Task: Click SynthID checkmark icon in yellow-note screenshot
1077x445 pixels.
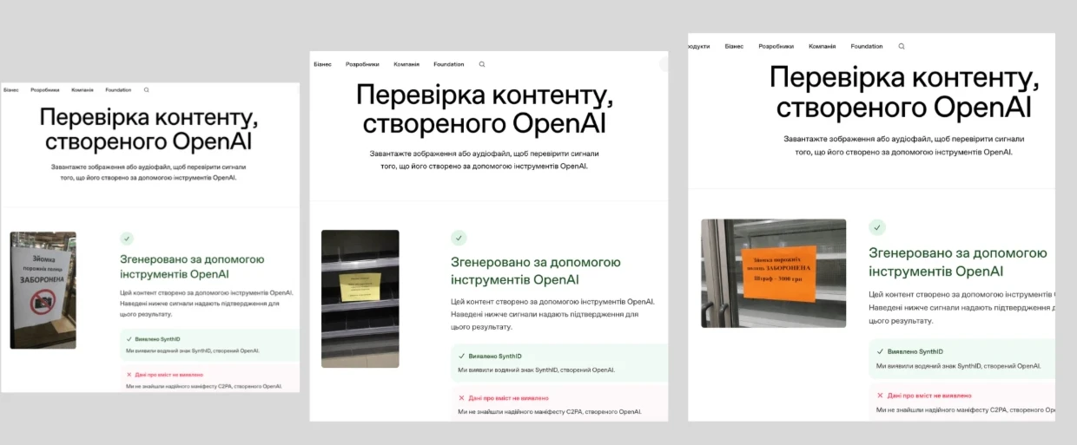Action: [462, 357]
